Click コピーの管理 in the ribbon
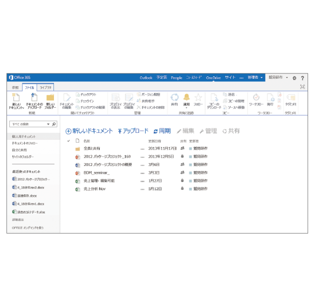The image size is (316, 302). pos(234,101)
